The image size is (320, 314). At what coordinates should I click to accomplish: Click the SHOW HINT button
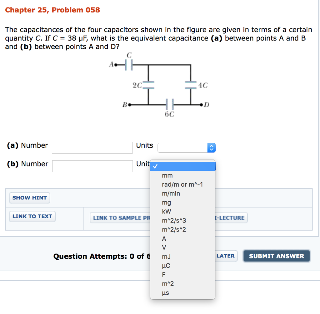29,198
